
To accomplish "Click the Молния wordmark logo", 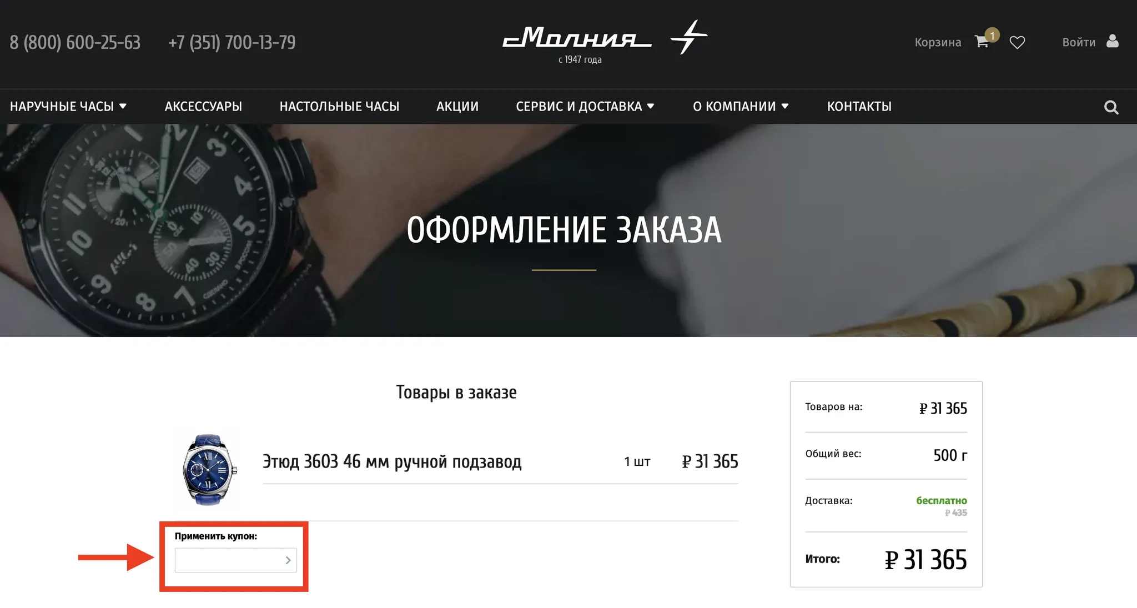I will 577,38.
